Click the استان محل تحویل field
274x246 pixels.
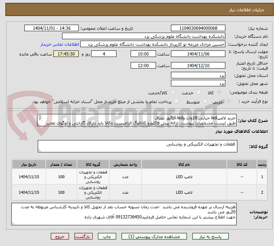click(x=198, y=75)
